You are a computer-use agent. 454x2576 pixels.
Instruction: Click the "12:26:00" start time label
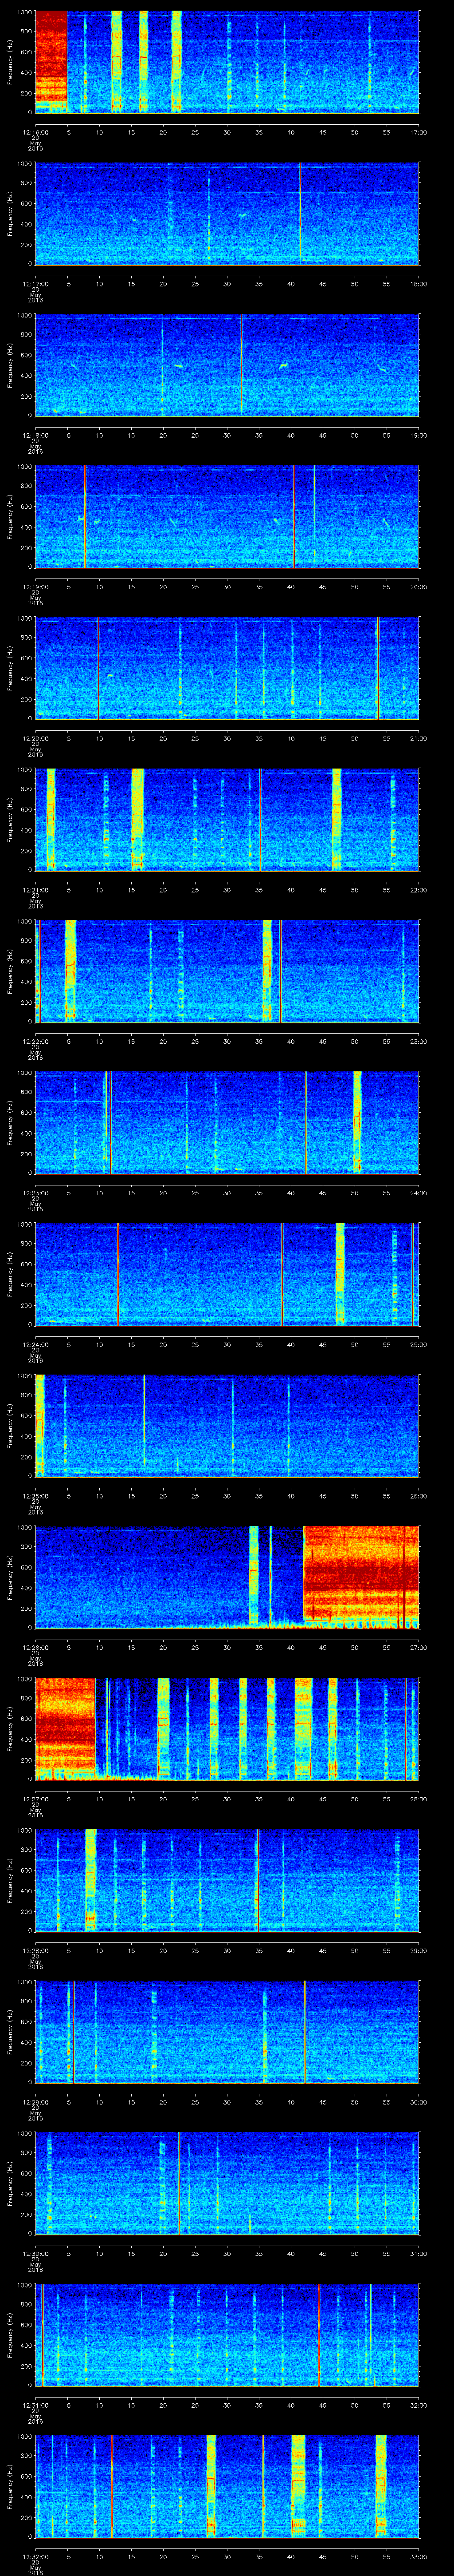pyautogui.click(x=36, y=1647)
